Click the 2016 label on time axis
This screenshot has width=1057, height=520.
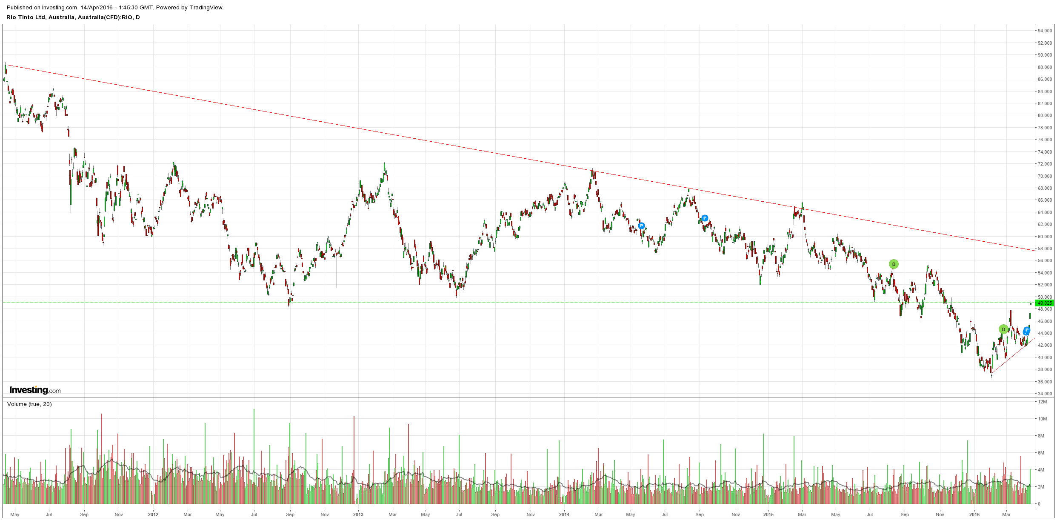click(974, 514)
